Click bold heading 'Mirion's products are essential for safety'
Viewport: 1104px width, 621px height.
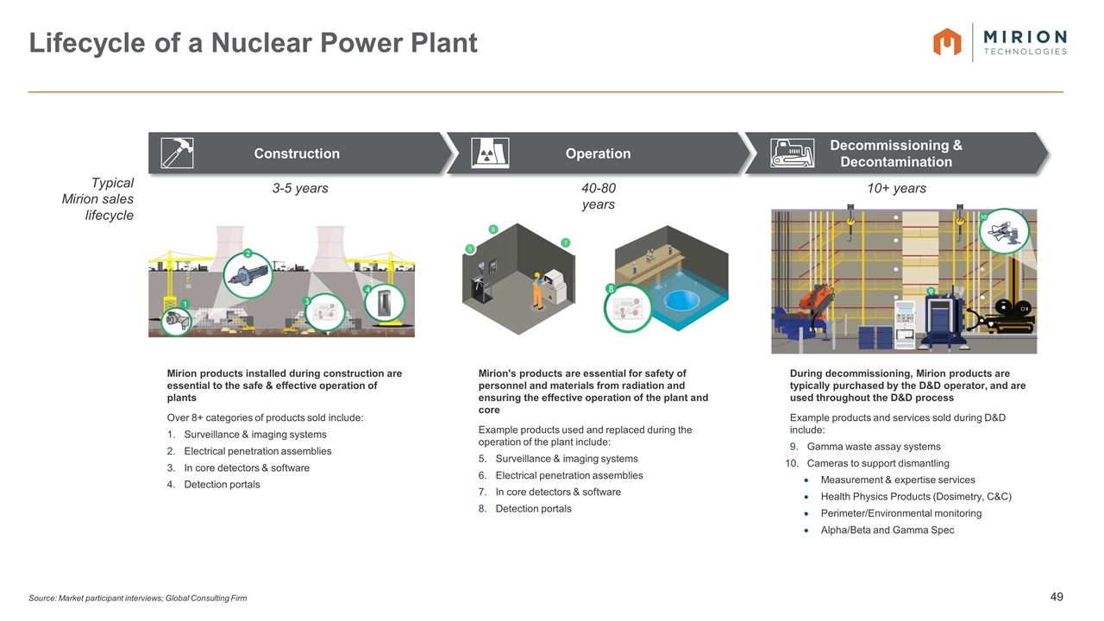593,392
